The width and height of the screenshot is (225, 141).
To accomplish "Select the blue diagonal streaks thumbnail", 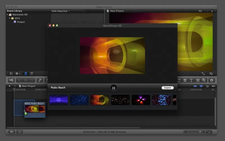I will pyautogui.click(x=79, y=100).
